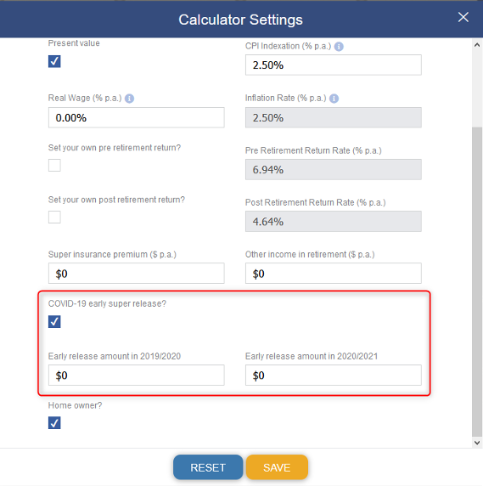Screen dimensions: 483x486
Task: Enable Set your own post retirement return
Action: pos(54,217)
